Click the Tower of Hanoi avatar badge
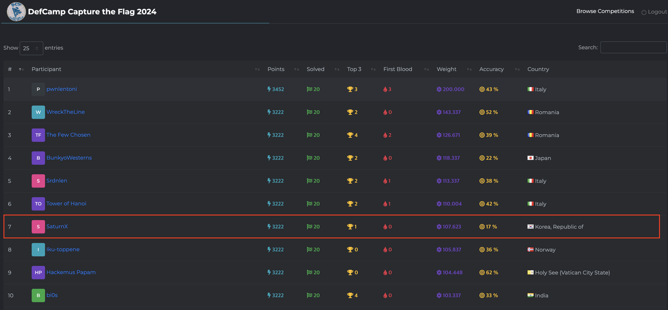Image resolution: width=668 pixels, height=310 pixels. point(38,204)
